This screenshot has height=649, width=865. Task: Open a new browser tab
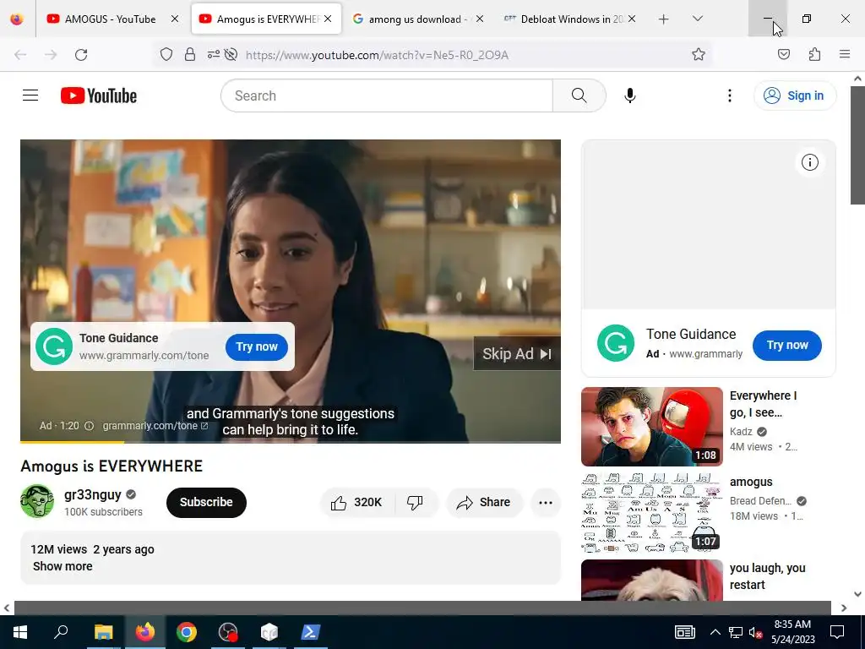point(664,19)
